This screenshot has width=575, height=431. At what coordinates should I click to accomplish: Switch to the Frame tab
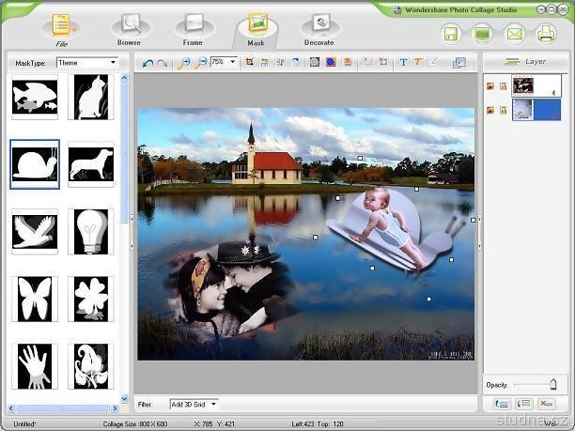(193, 28)
